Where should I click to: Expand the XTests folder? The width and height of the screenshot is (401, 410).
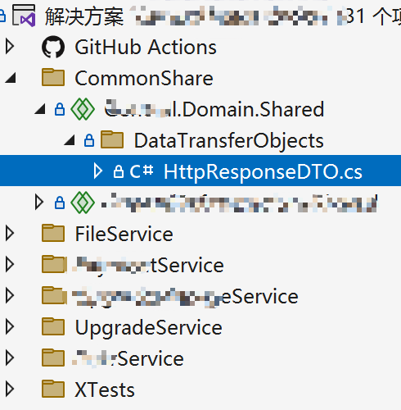[x=10, y=389]
